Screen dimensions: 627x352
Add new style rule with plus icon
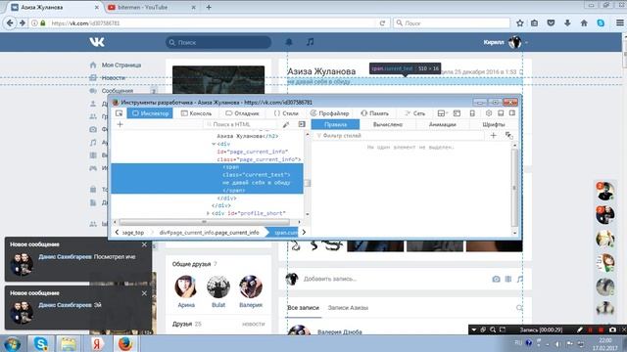coord(493,136)
